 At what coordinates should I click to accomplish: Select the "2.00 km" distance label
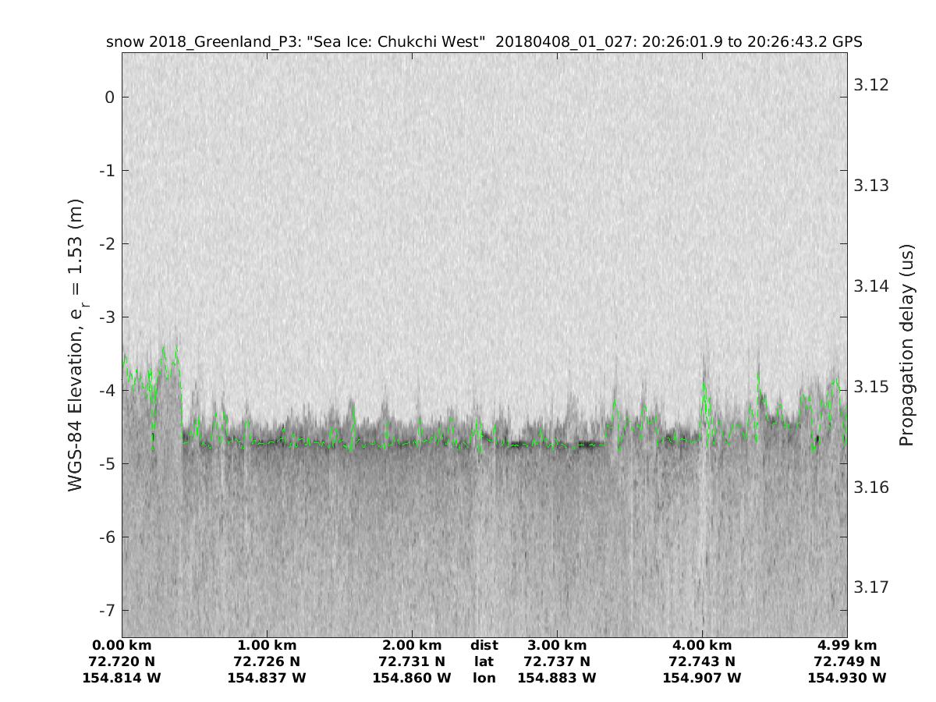tap(412, 645)
